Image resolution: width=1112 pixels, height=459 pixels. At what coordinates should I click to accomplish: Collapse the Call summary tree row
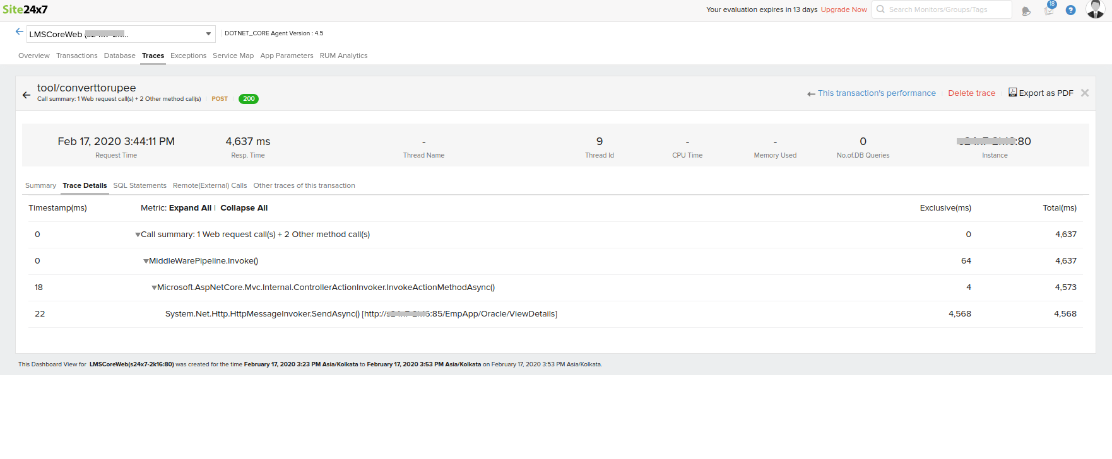pos(138,235)
